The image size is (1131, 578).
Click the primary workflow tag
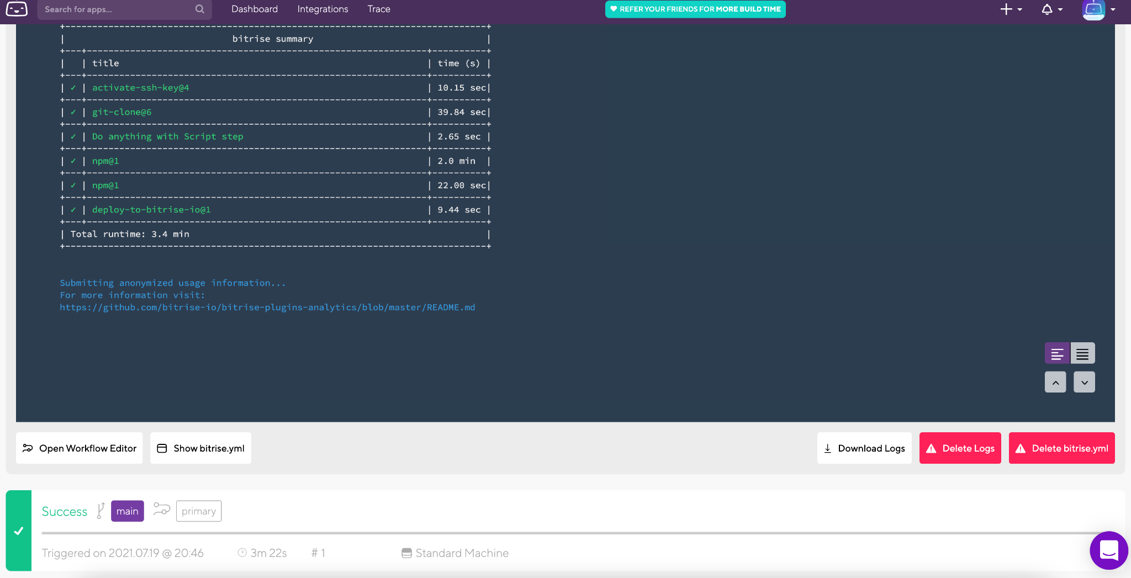pos(199,511)
